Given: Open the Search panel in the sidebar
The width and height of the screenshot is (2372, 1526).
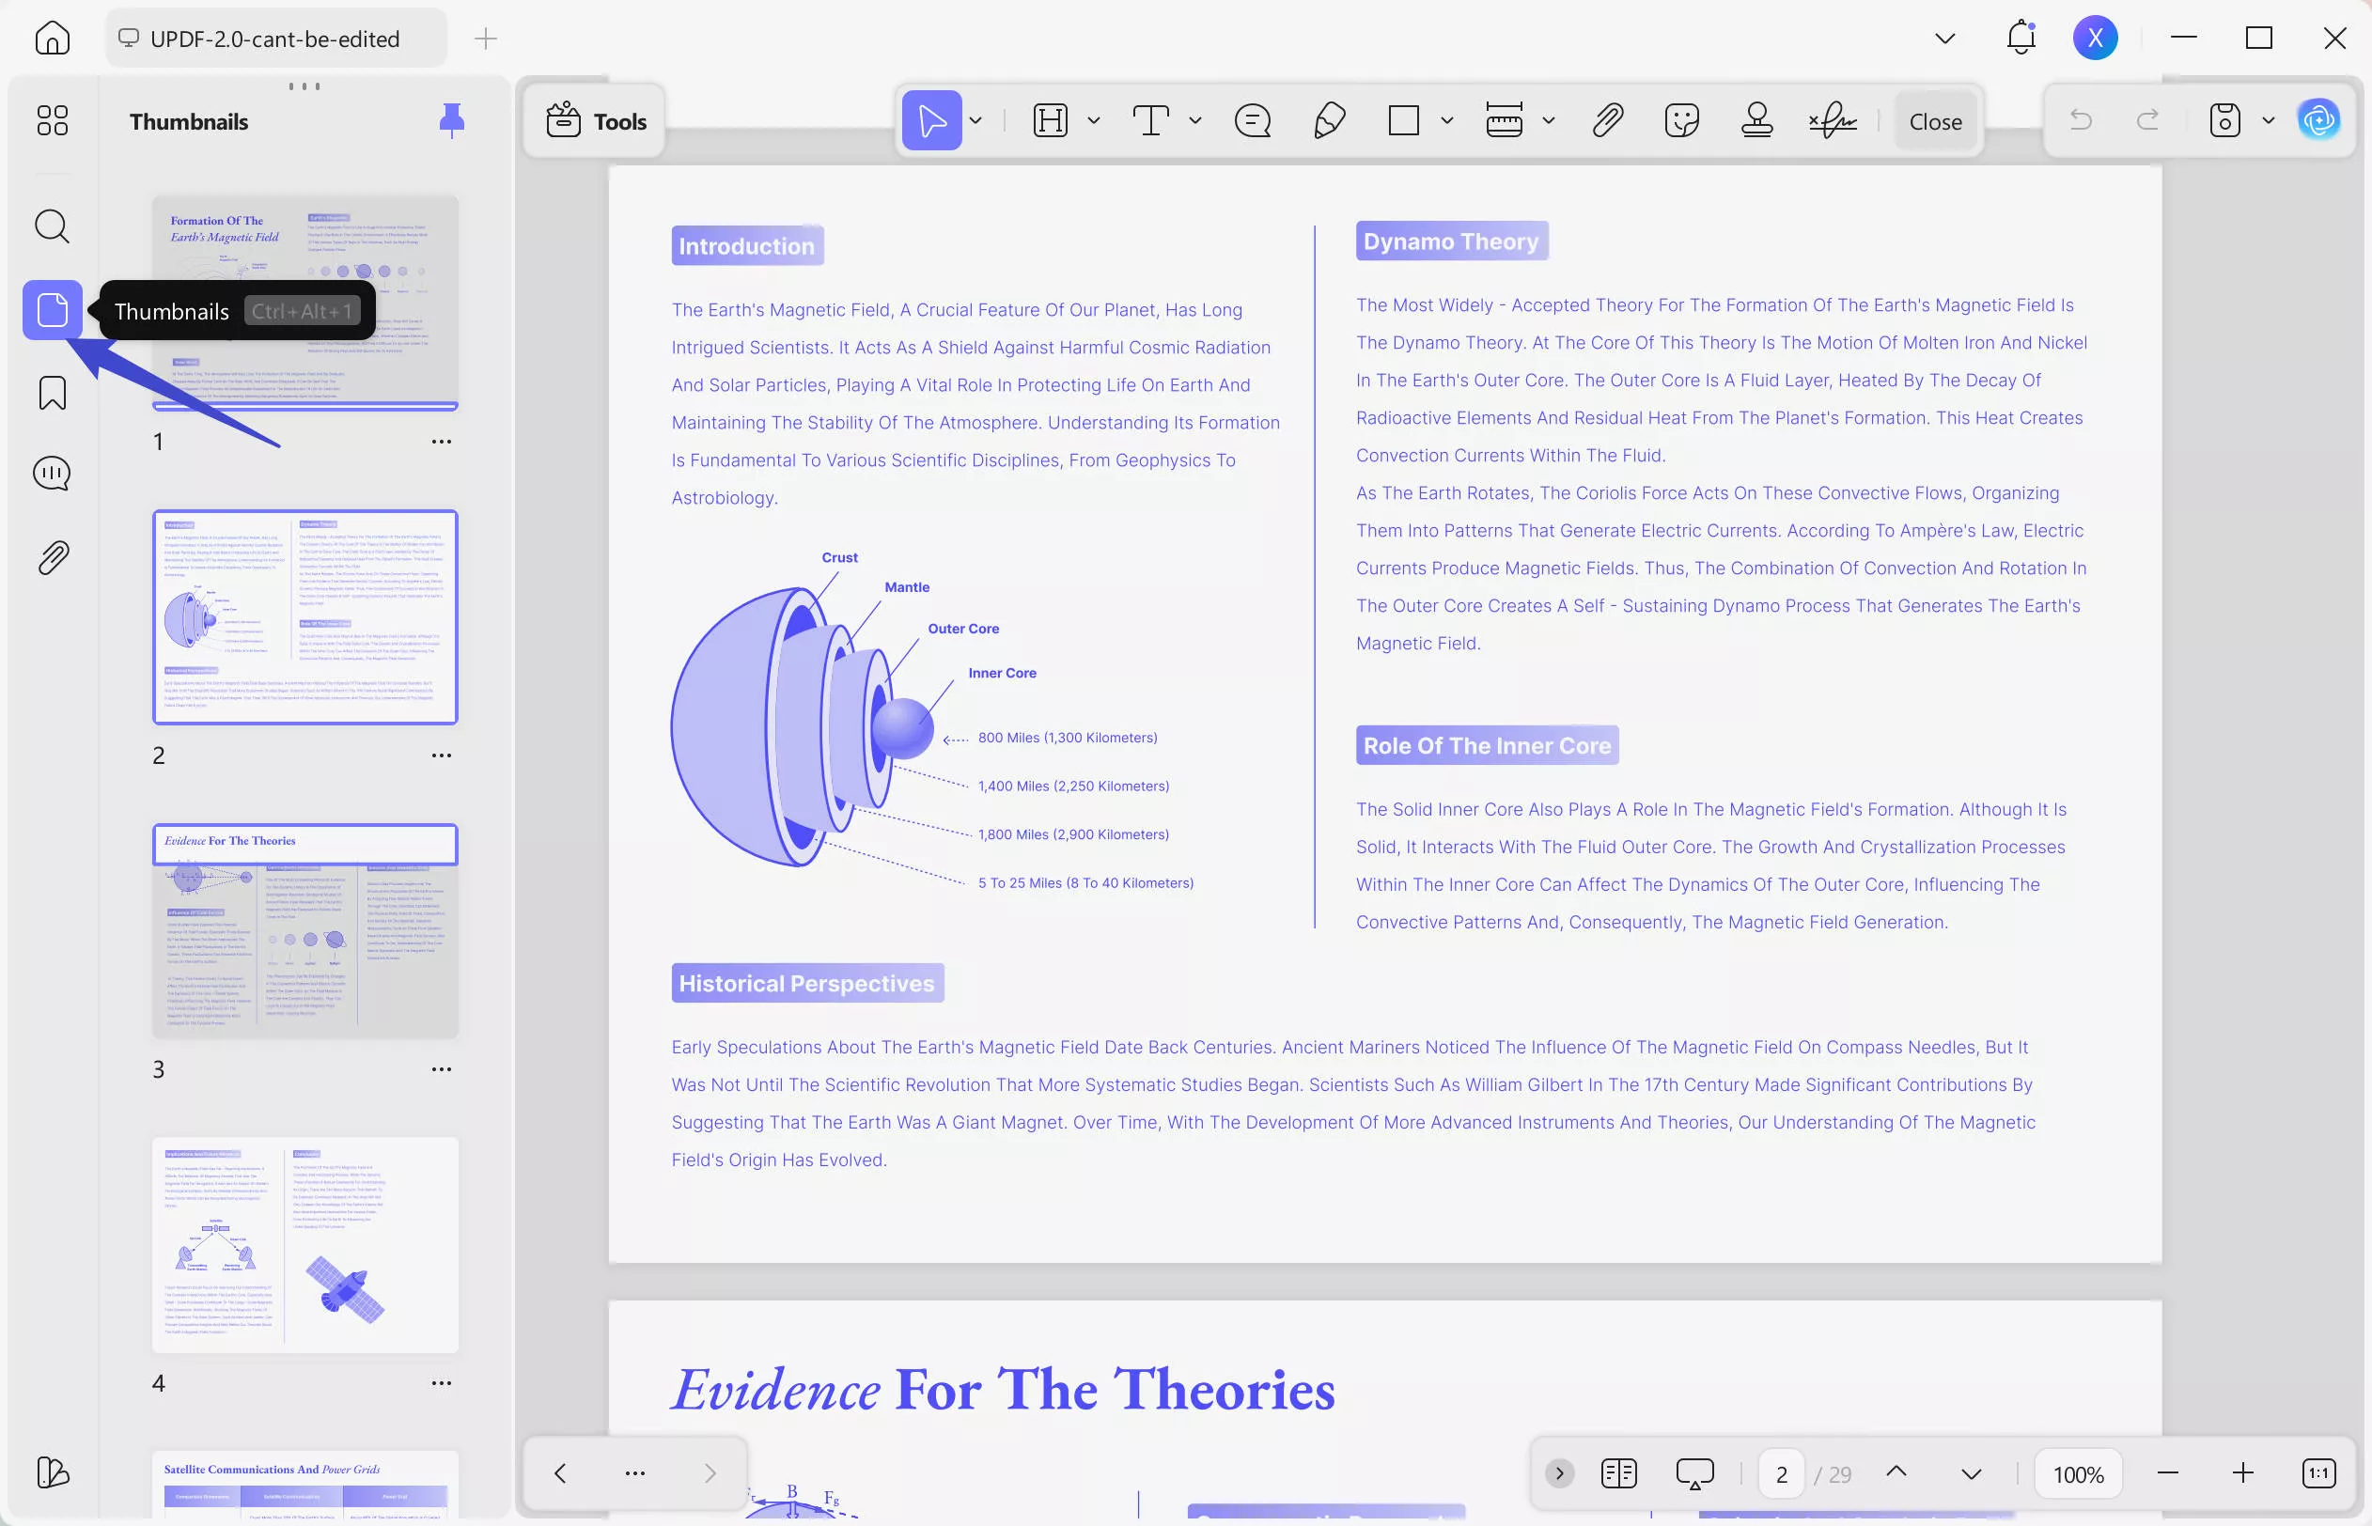Looking at the screenshot, I should [51, 226].
